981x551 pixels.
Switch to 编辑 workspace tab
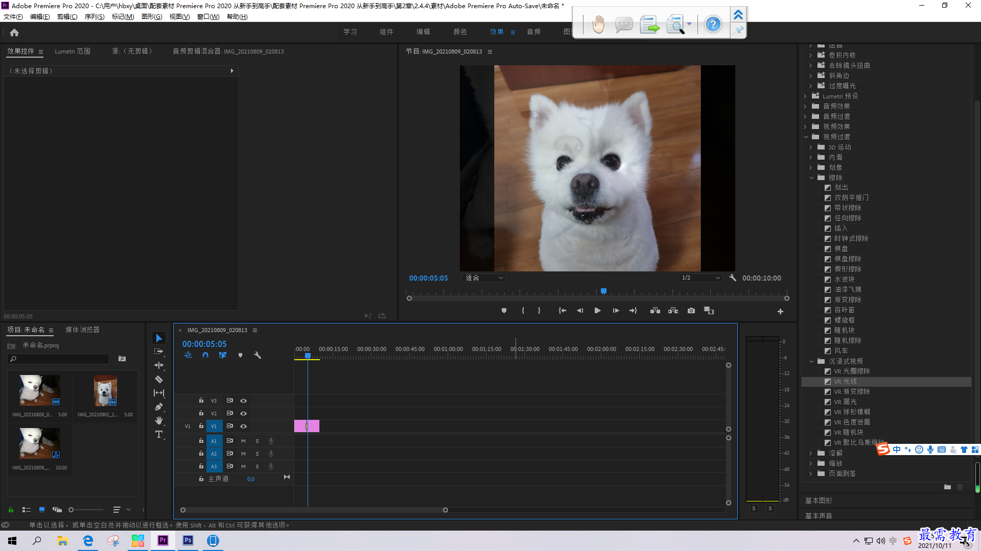coord(423,32)
